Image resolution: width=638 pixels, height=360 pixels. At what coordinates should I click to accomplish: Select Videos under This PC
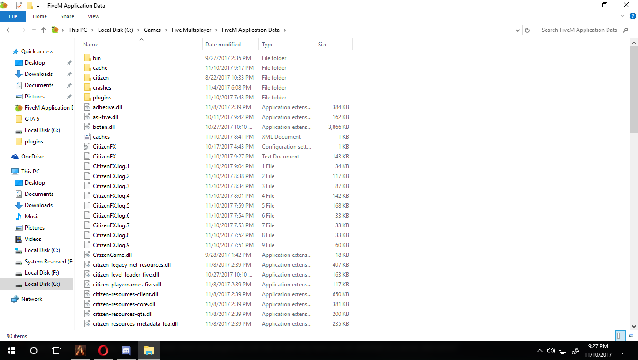pyautogui.click(x=33, y=239)
